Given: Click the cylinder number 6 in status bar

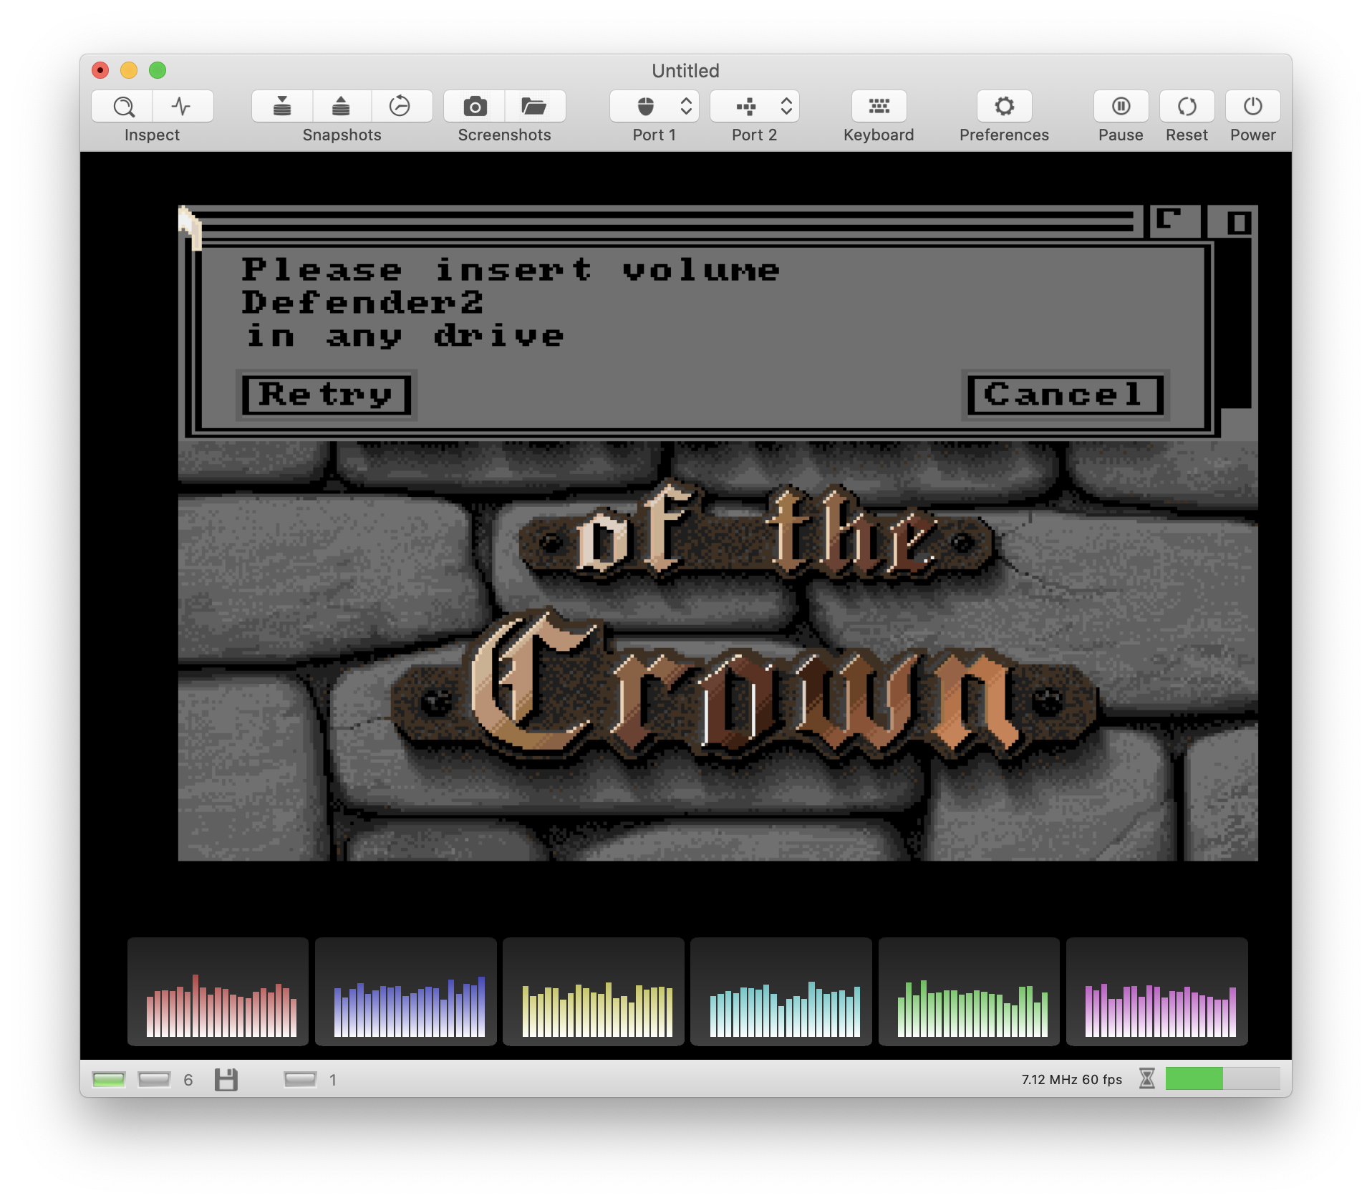Looking at the screenshot, I should coord(188,1080).
